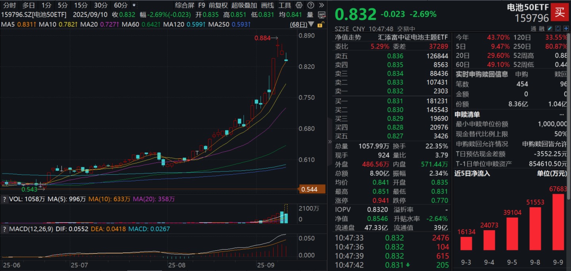
Task: Click the help question mark in top toolbar
Action: coord(311,6)
